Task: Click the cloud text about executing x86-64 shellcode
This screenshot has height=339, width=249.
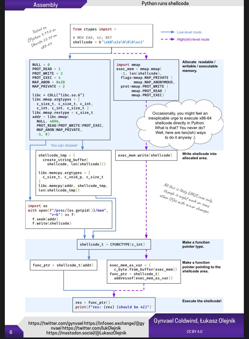Action: click(180, 126)
